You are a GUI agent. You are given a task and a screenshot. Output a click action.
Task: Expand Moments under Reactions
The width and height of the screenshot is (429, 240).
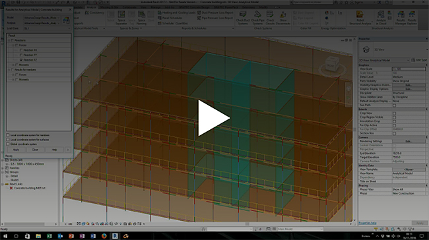(13, 65)
